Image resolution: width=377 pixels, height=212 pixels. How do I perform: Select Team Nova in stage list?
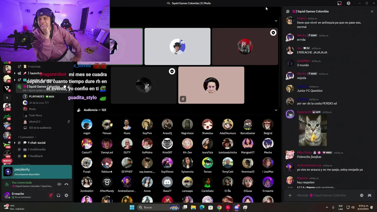coord(35,115)
